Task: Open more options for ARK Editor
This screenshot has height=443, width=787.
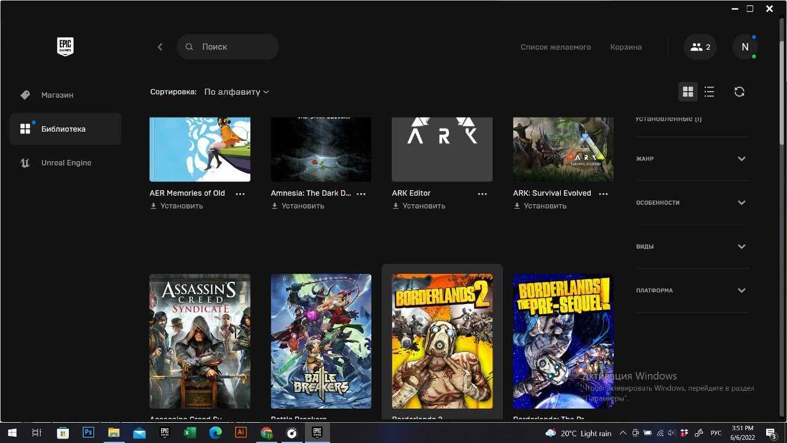Action: [483, 194]
